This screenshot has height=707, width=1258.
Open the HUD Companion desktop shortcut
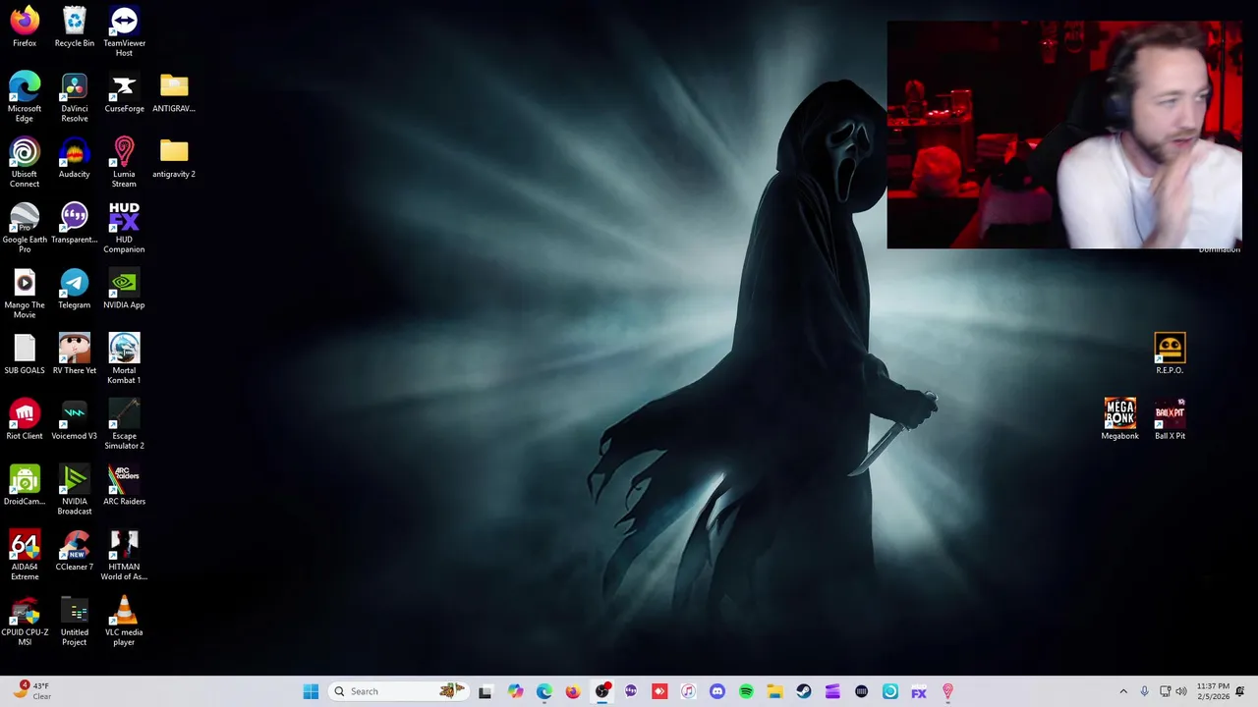pyautogui.click(x=124, y=228)
